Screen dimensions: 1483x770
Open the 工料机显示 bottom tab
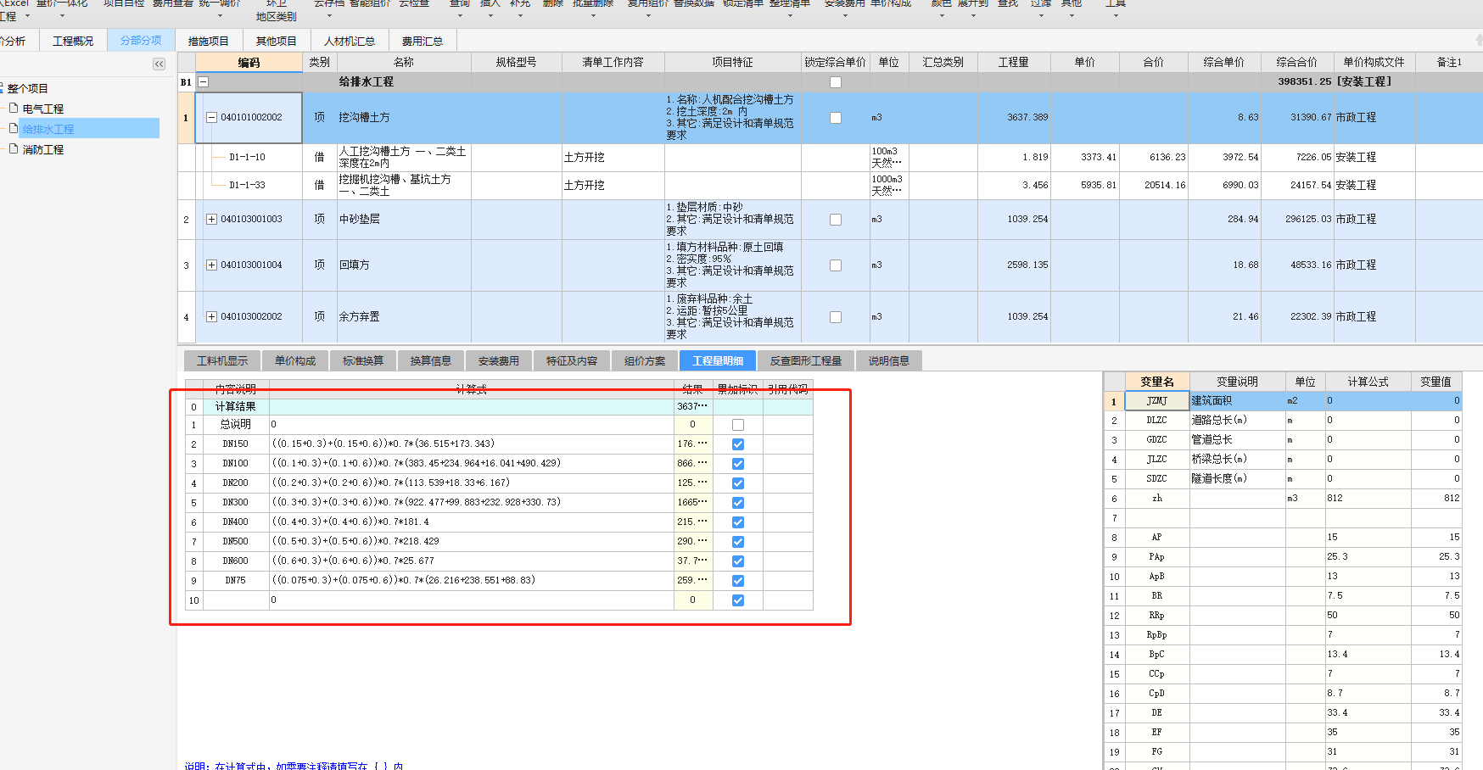[222, 360]
